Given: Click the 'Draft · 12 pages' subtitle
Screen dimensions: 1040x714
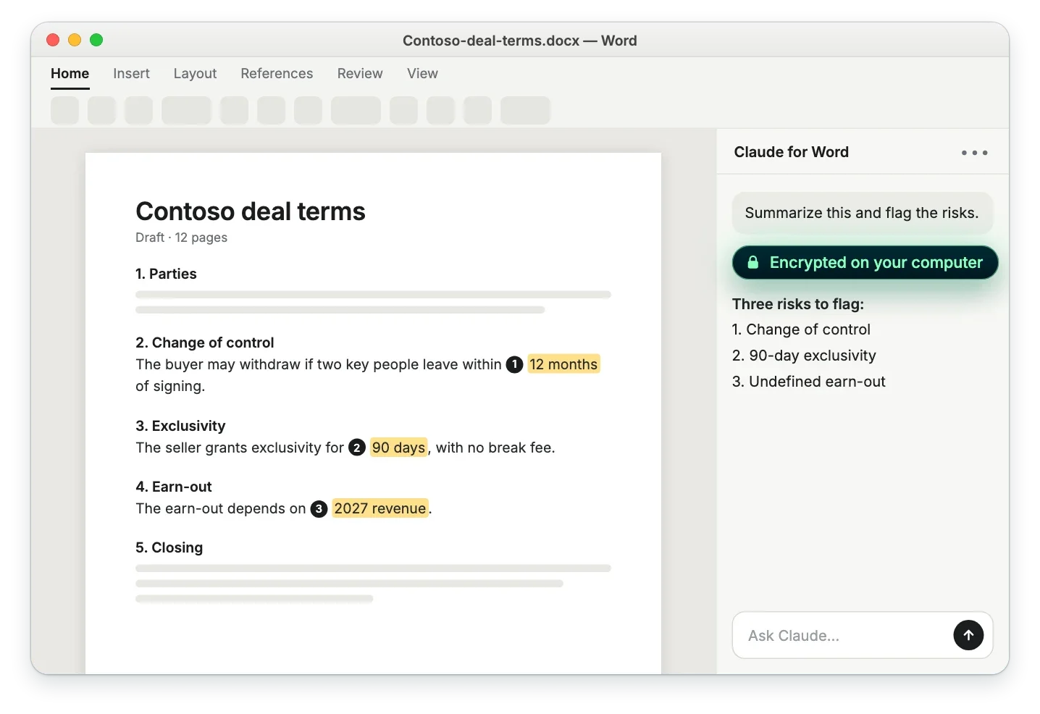Looking at the screenshot, I should [x=181, y=238].
